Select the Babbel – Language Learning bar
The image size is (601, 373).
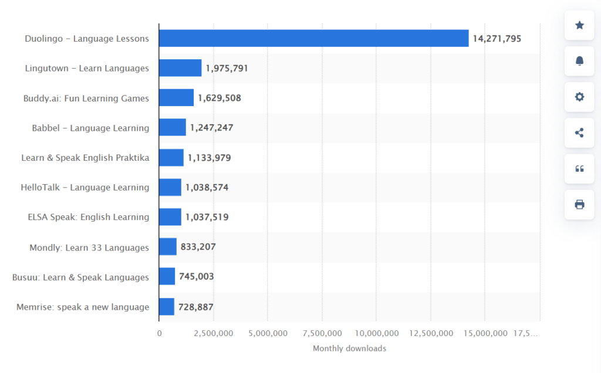pyautogui.click(x=172, y=128)
